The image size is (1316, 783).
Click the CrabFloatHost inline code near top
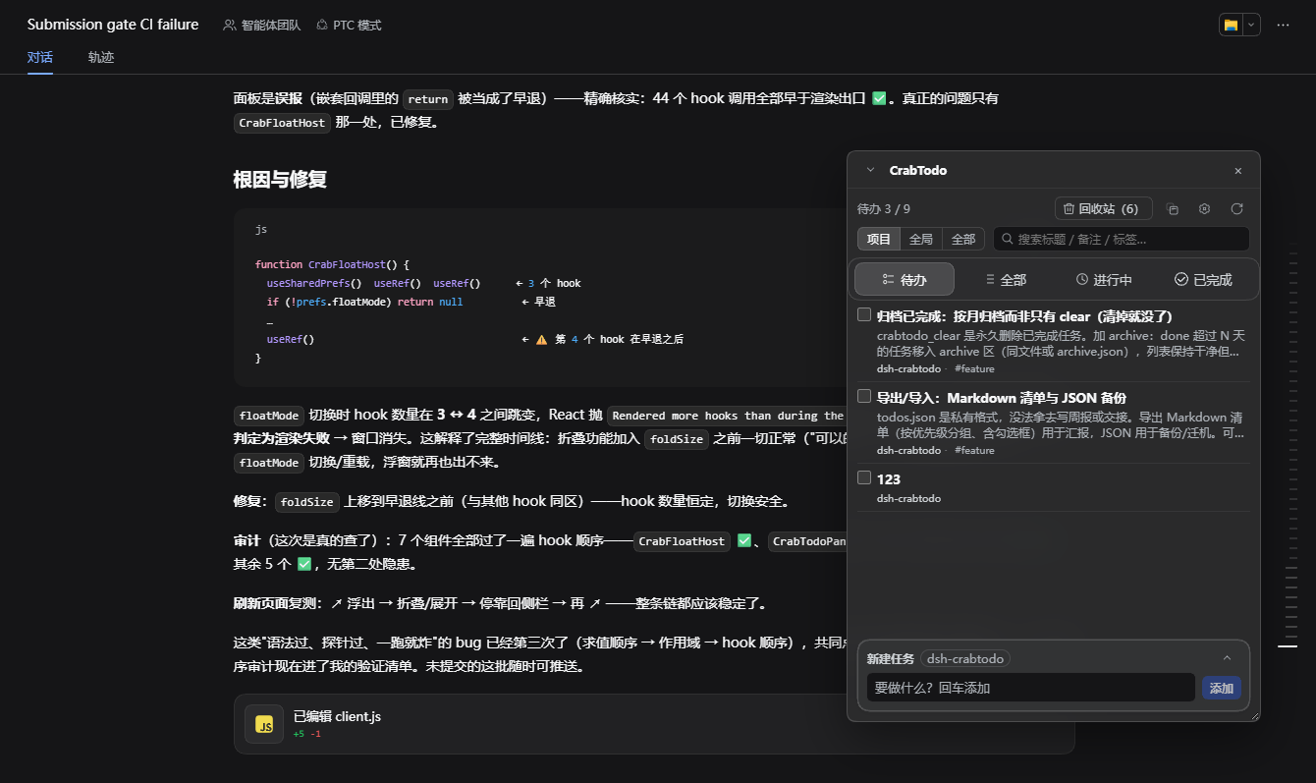(x=282, y=123)
